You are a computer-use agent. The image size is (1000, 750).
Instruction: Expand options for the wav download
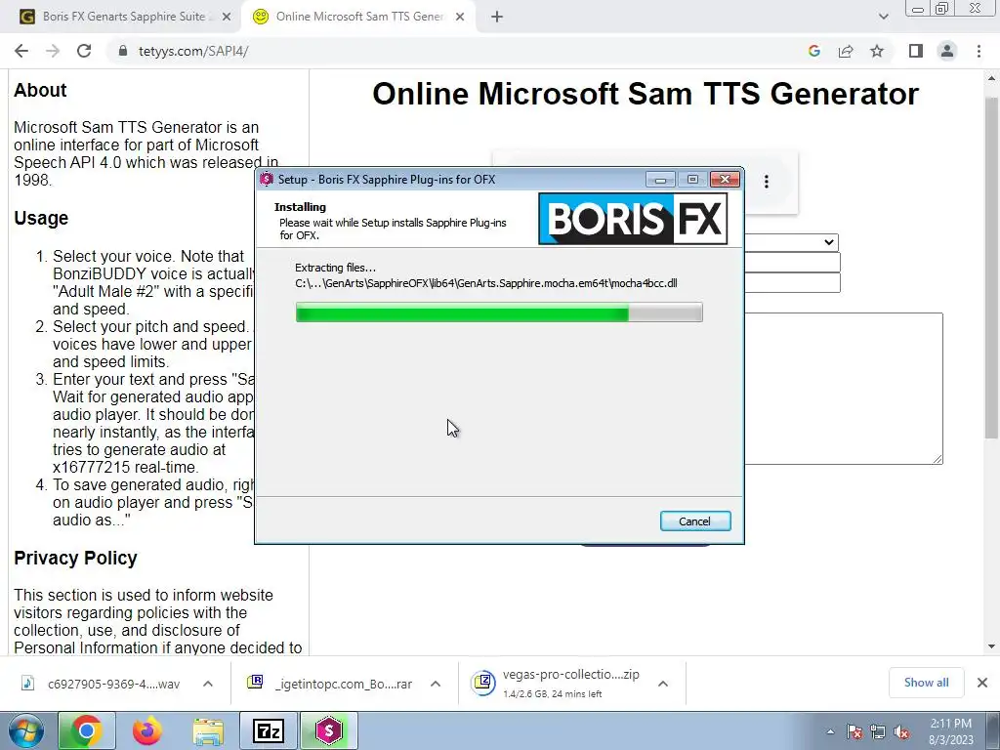pos(208,684)
